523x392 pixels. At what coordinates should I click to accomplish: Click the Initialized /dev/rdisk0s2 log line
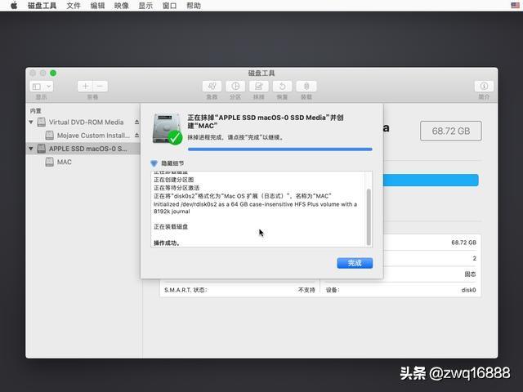(255, 207)
